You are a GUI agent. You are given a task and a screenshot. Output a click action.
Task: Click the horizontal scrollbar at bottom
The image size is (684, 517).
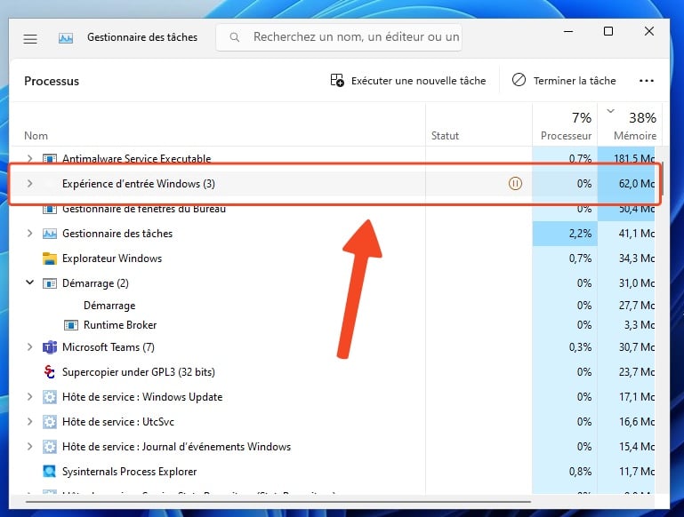tap(278, 502)
